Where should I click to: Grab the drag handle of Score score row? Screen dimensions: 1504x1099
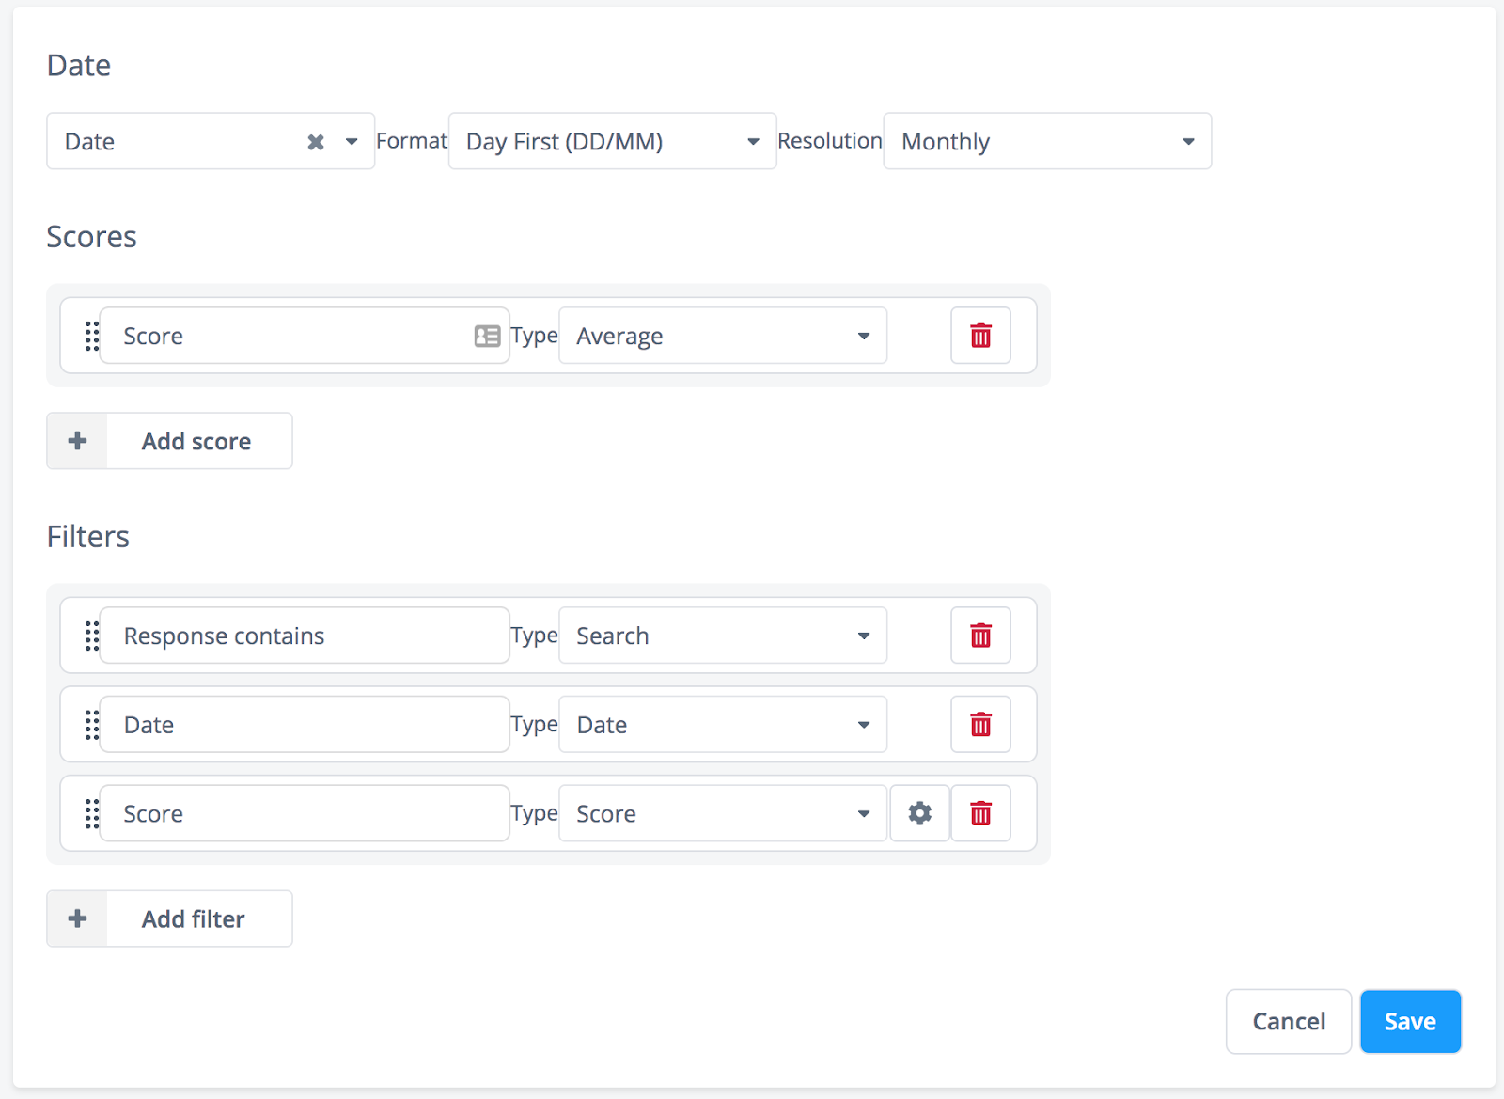click(x=91, y=336)
